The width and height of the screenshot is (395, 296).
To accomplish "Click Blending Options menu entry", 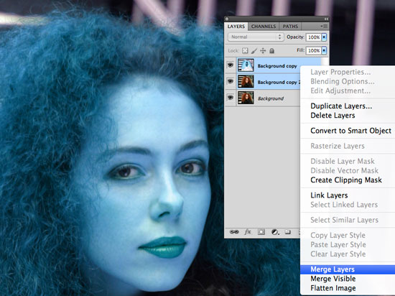I will (x=348, y=81).
